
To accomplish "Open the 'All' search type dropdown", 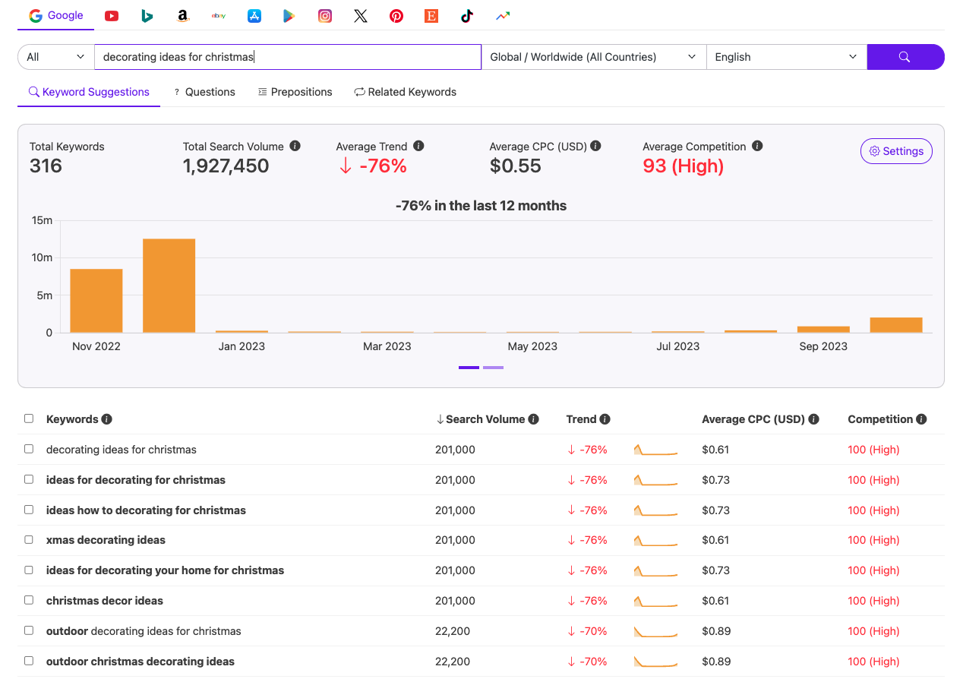I will (55, 57).
